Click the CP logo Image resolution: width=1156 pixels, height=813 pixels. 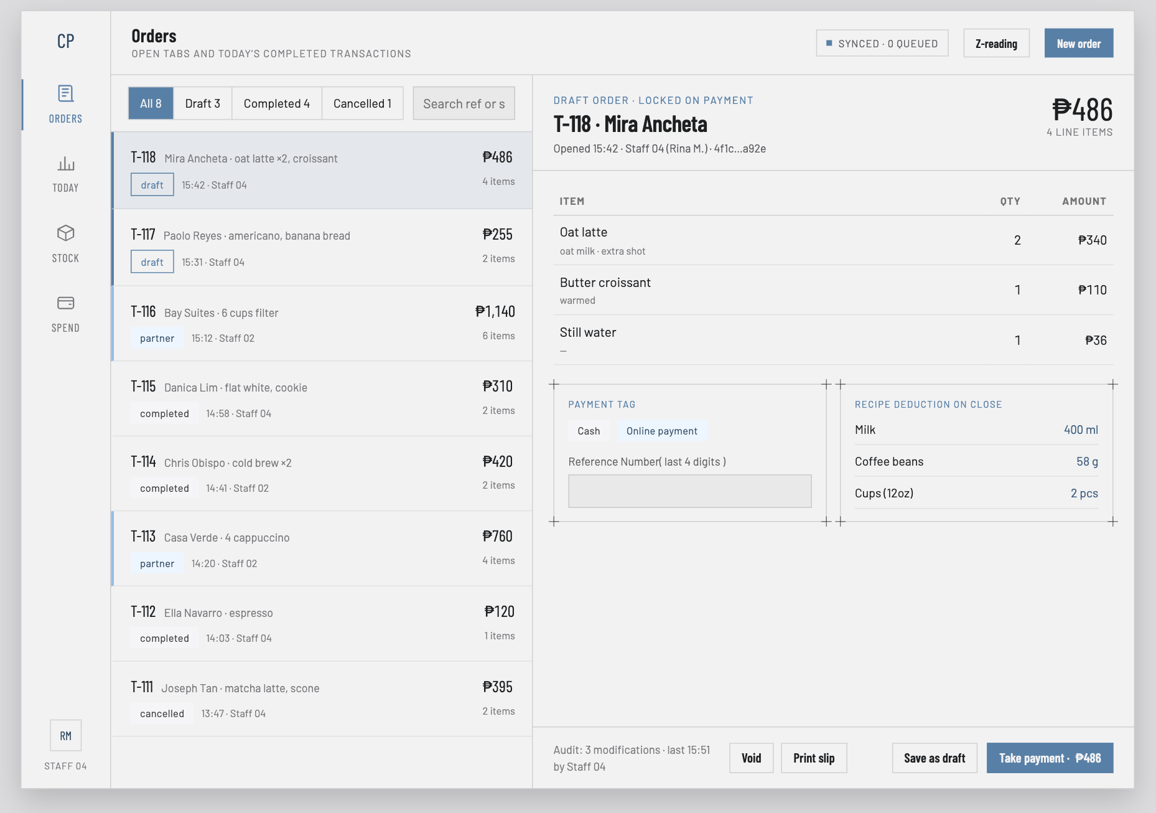click(x=65, y=41)
